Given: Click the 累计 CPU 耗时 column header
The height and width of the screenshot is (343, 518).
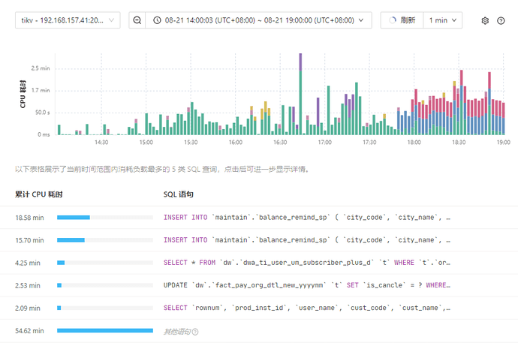Looking at the screenshot, I should tap(38, 194).
